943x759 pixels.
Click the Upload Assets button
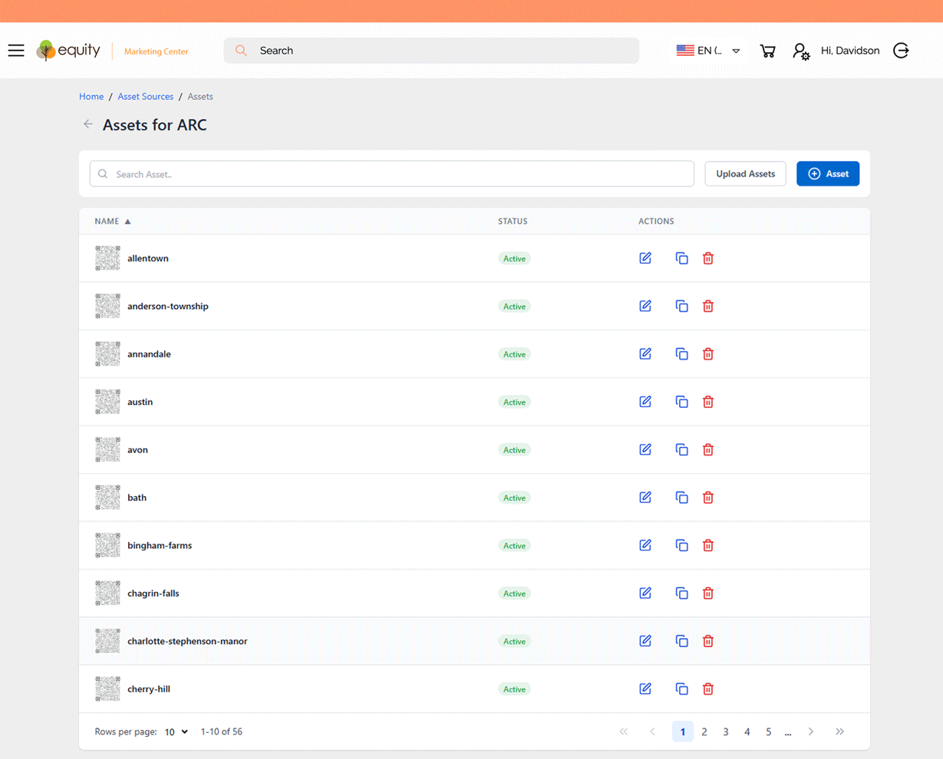point(745,174)
